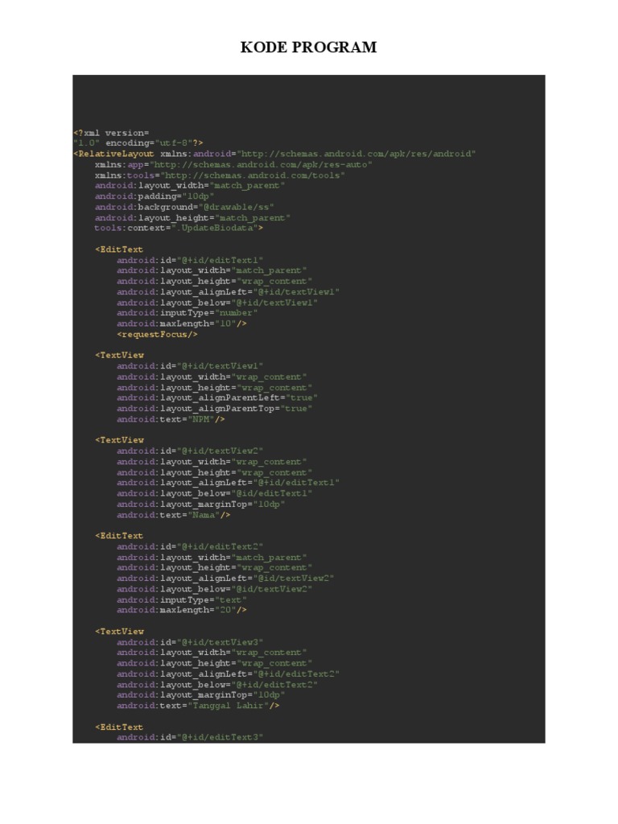Click the KODE PROGRAM heading
Image resolution: width=618 pixels, height=824 pixels.
coord(308,47)
